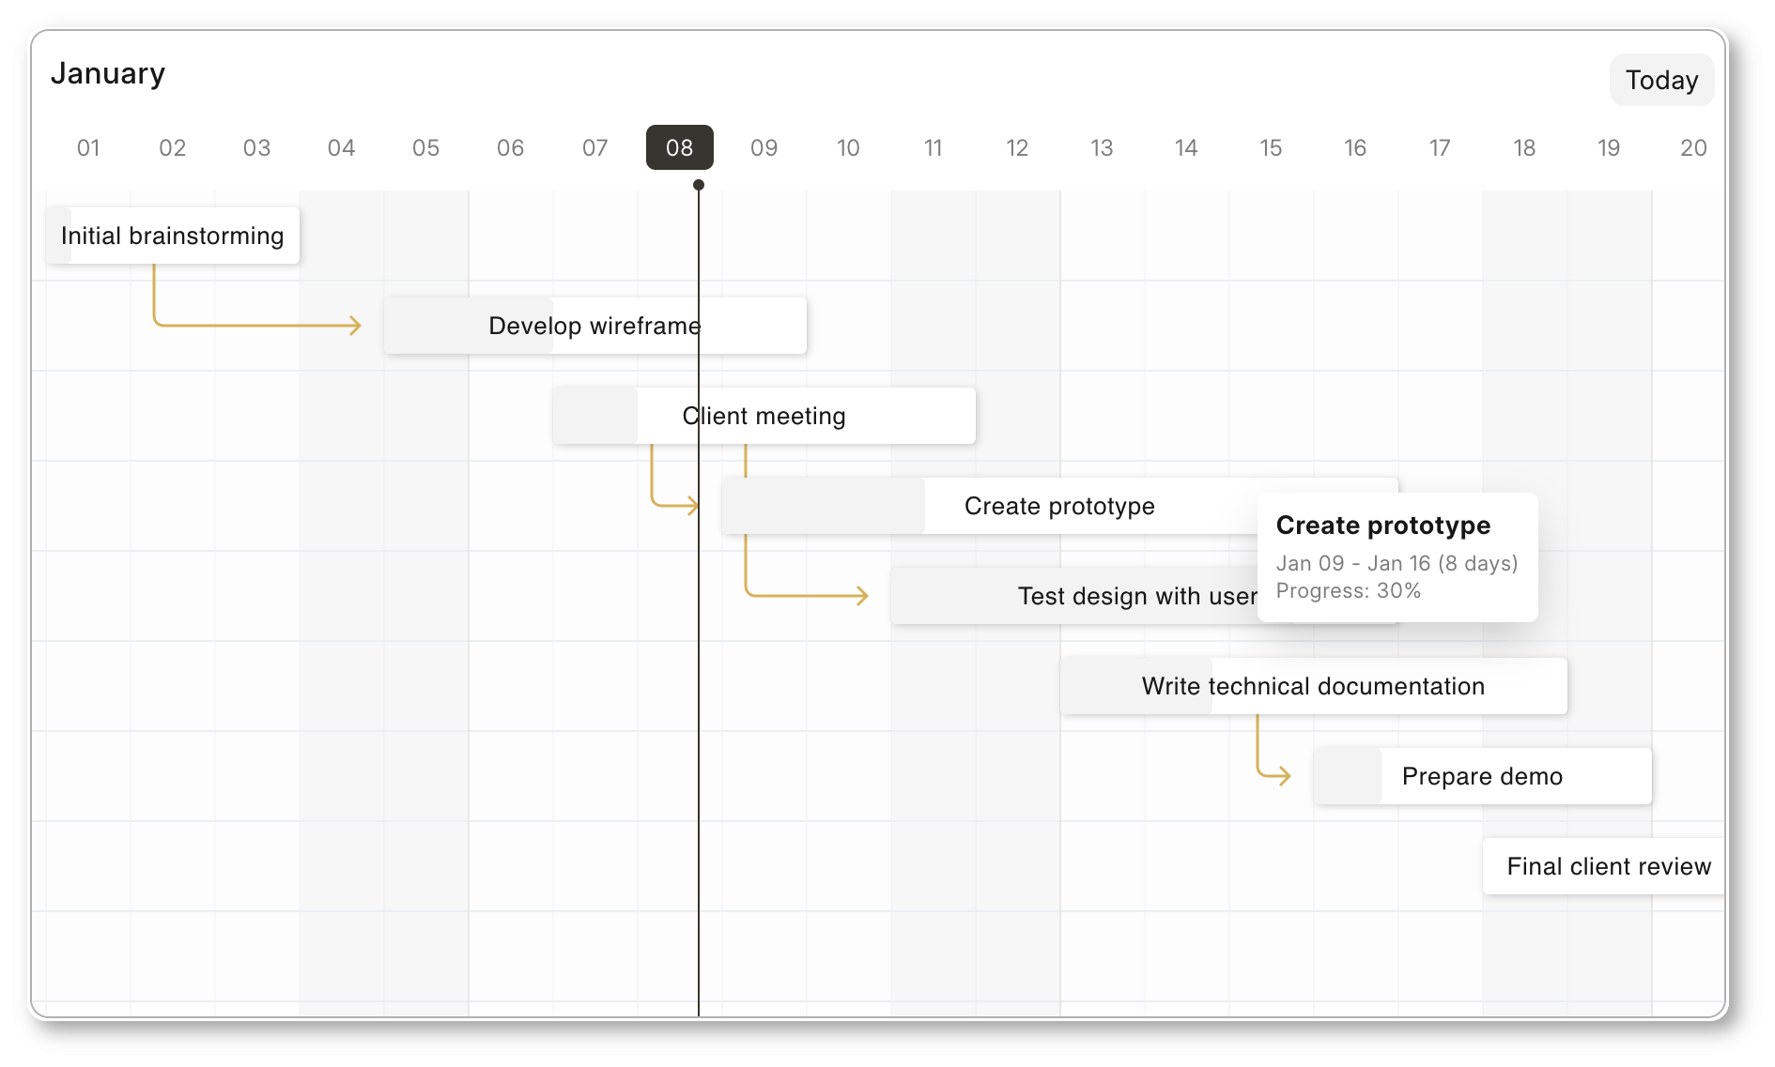Screen dimensions: 1775x1067
Task: Select date 01 in the header
Action: (88, 147)
